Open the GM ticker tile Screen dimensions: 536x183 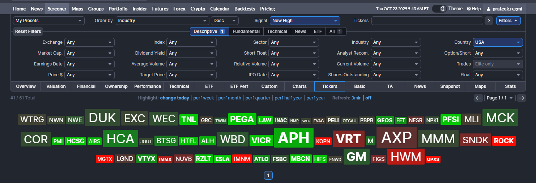coord(356,157)
